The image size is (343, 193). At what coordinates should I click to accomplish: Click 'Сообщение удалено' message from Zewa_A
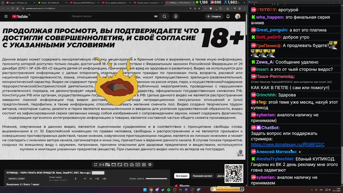point(297,62)
